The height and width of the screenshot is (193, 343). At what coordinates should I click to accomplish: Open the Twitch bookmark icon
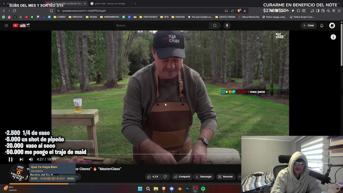point(38,17)
